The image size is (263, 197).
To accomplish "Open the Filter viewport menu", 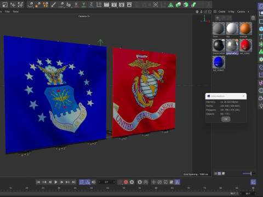I will (x=7, y=11).
